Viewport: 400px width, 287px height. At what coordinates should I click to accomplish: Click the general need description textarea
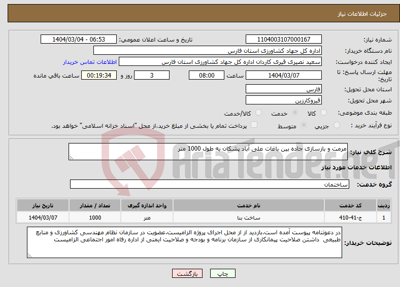pyautogui.click(x=208, y=152)
